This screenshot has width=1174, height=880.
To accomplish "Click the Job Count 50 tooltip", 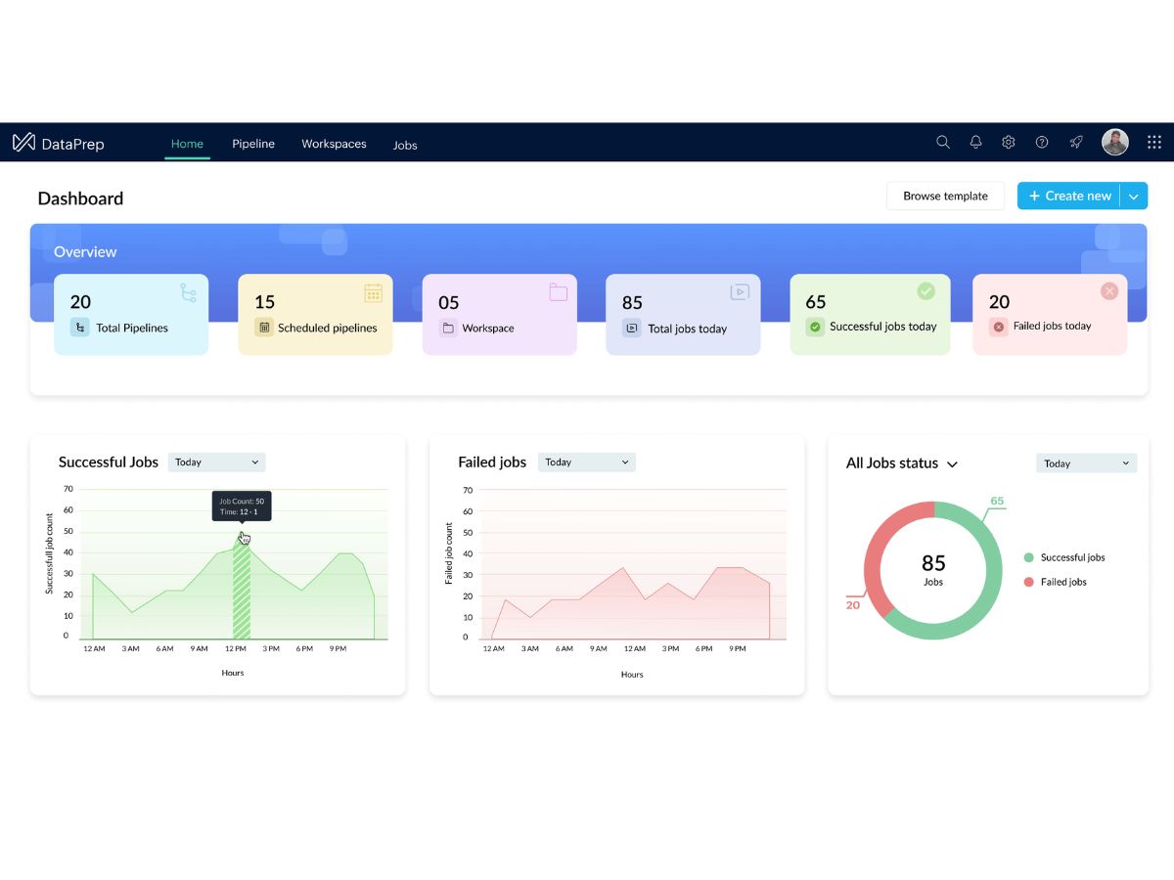I will pyautogui.click(x=241, y=506).
